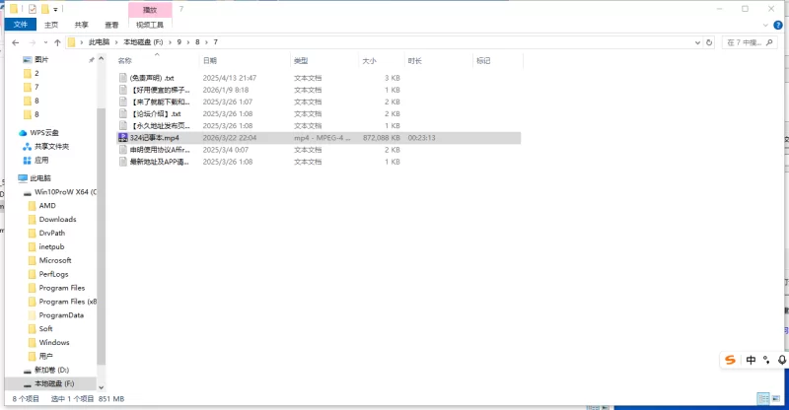Click the pin icon next to 图片
This screenshot has width=789, height=410.
tap(92, 60)
